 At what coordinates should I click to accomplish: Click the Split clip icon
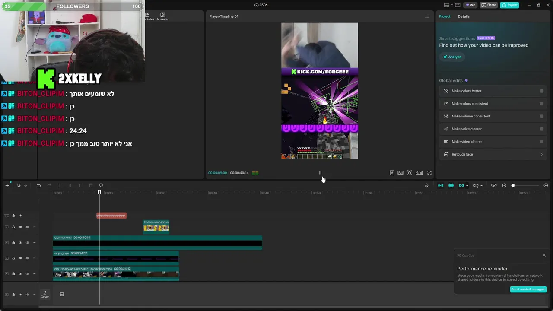(x=59, y=185)
